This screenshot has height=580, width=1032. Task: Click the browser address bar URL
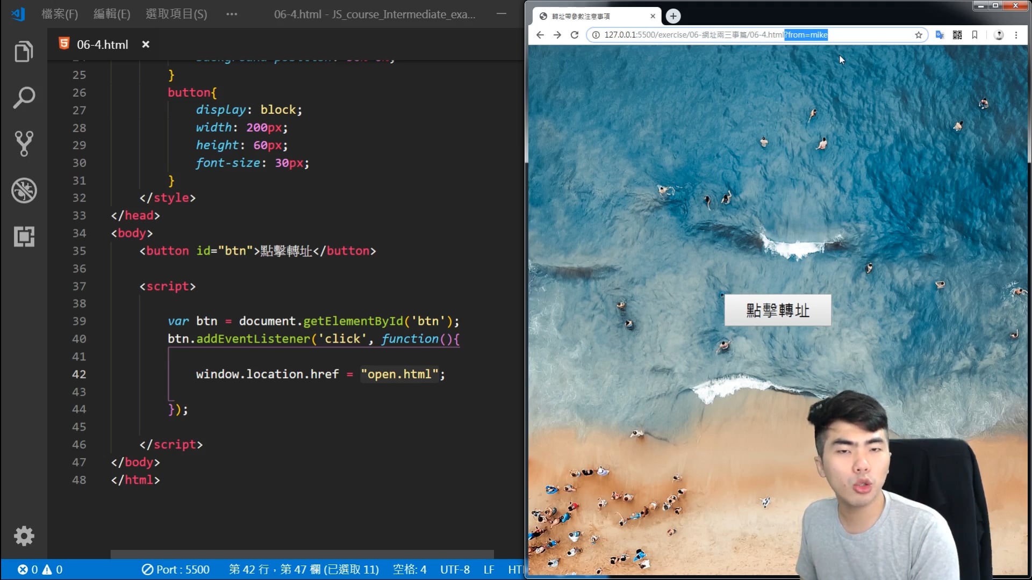click(693, 35)
